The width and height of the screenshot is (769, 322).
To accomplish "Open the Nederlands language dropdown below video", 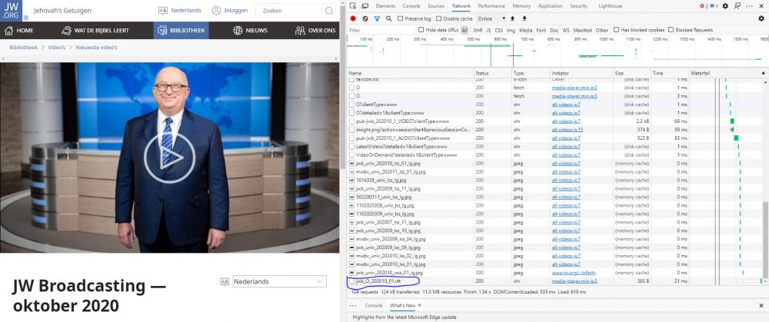I will (x=280, y=281).
